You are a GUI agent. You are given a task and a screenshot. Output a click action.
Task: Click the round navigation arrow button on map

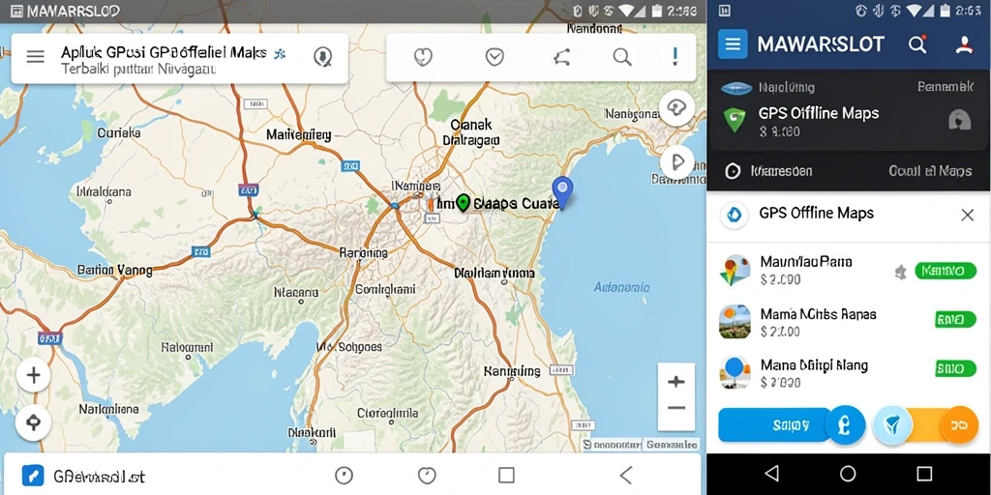pos(676,162)
